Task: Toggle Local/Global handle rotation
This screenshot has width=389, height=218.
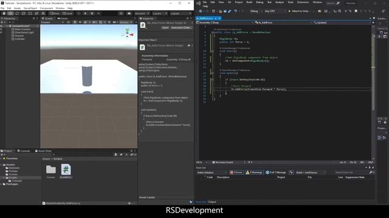Action: [x=67, y=13]
